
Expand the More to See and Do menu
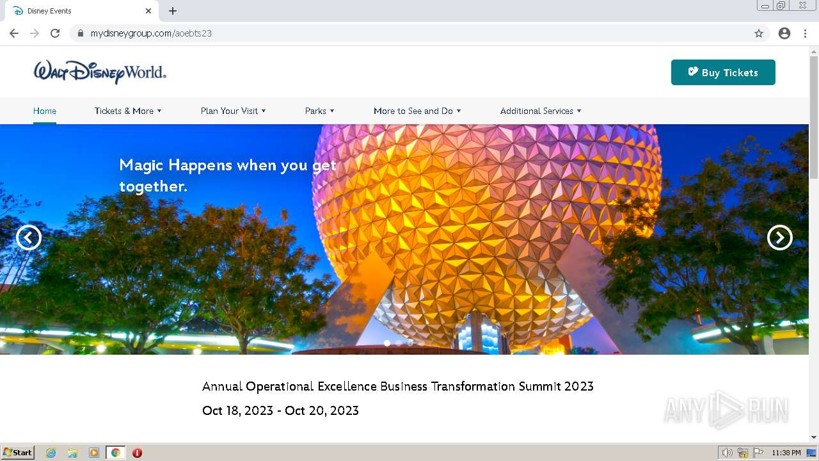coord(417,111)
